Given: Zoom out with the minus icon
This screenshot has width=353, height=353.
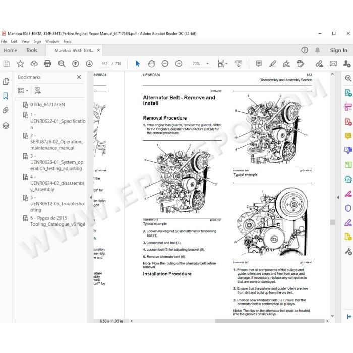Looking at the screenshot, I should click(x=165, y=64).
